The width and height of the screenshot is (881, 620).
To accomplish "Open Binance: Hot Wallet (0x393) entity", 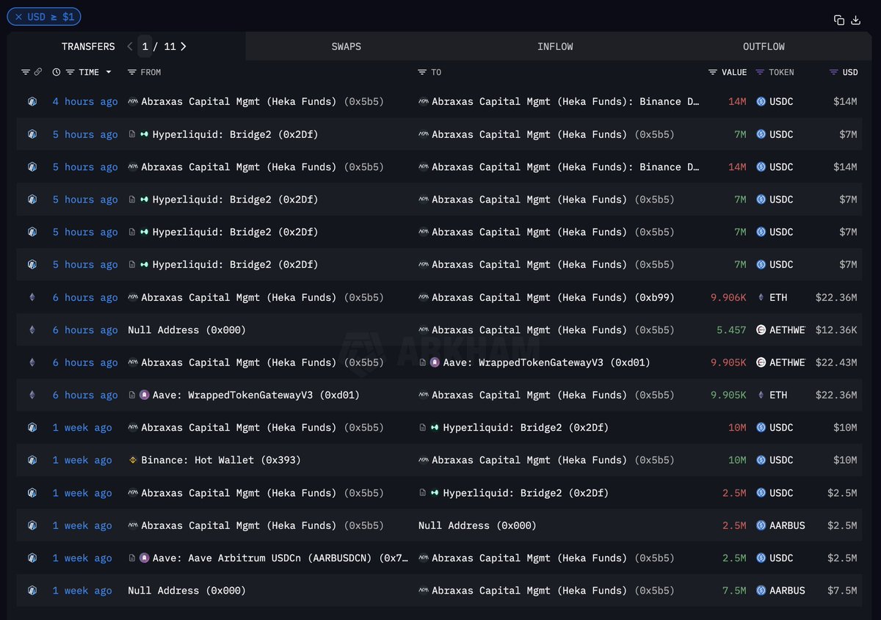I will tap(221, 460).
